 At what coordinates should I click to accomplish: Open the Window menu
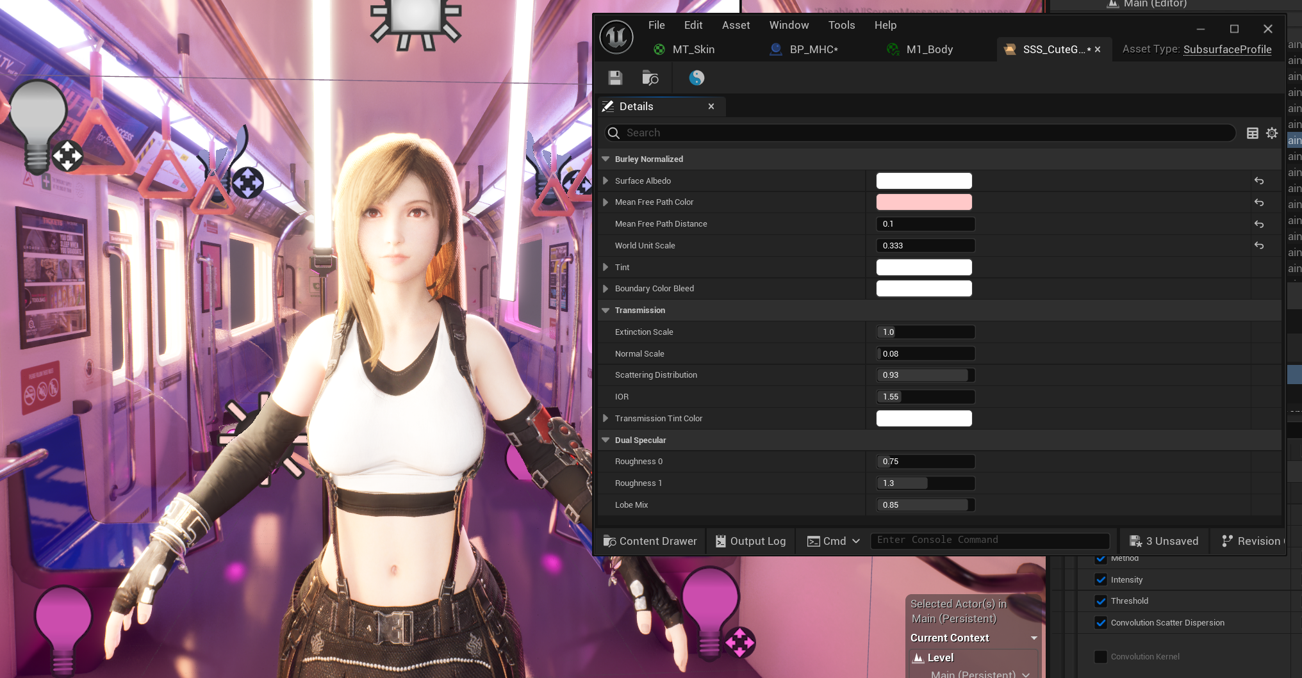[789, 25]
